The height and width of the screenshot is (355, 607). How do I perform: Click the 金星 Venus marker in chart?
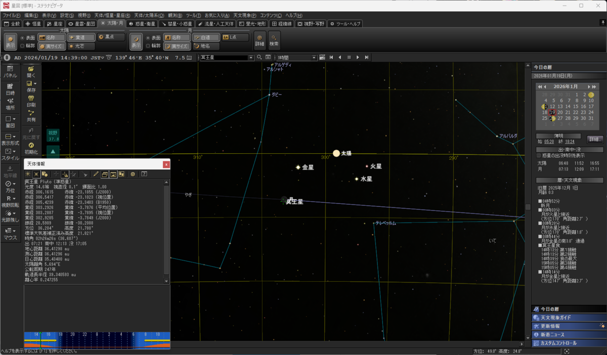[x=298, y=167]
